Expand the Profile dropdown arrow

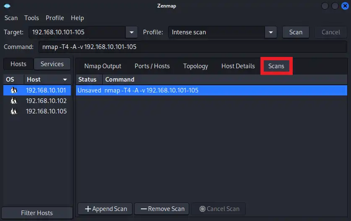click(x=271, y=32)
